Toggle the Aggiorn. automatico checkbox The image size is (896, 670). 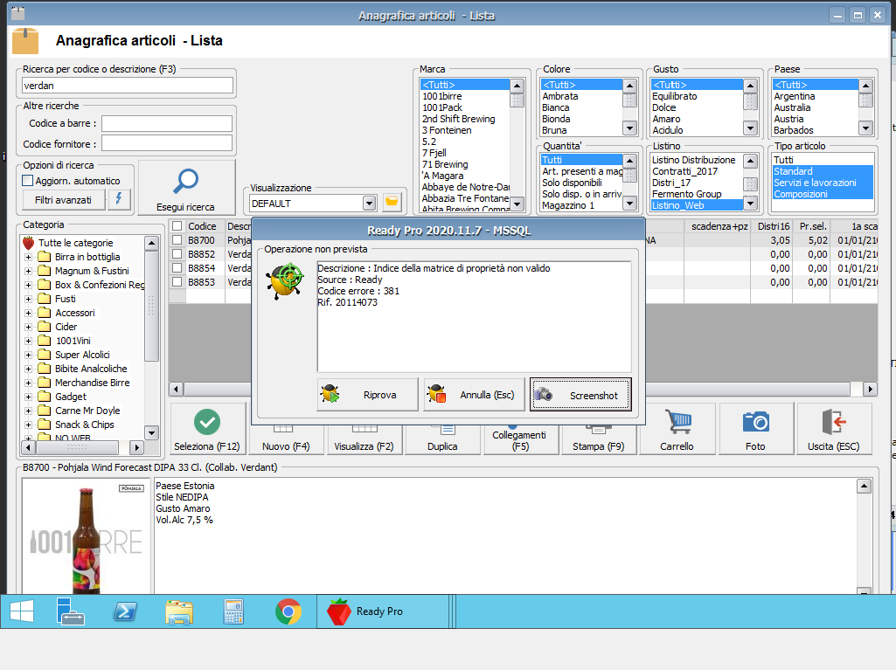click(27, 181)
